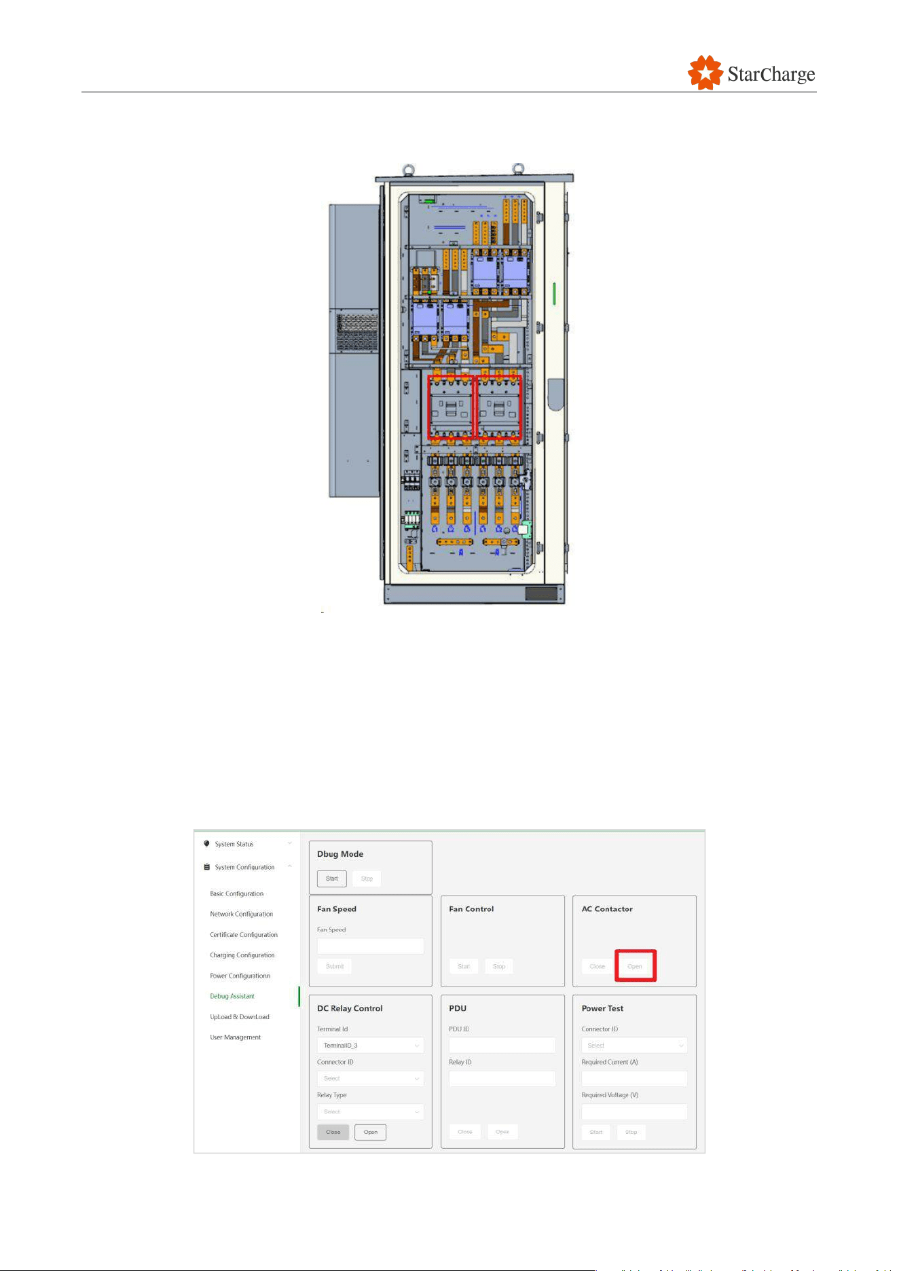Select Power Configurationn menu item
Viewport: 899px width, 1271px height.
tap(240, 976)
